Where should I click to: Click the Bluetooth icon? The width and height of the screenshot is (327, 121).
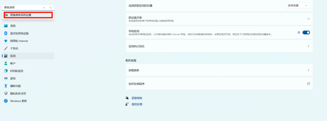pyautogui.click(x=6, y=33)
